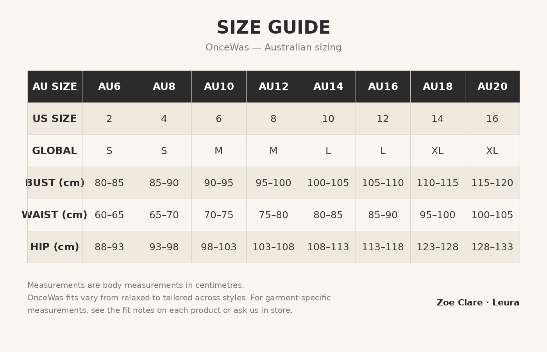Click the Zoe Clare · Leura text
547x352 pixels.
tap(478, 303)
